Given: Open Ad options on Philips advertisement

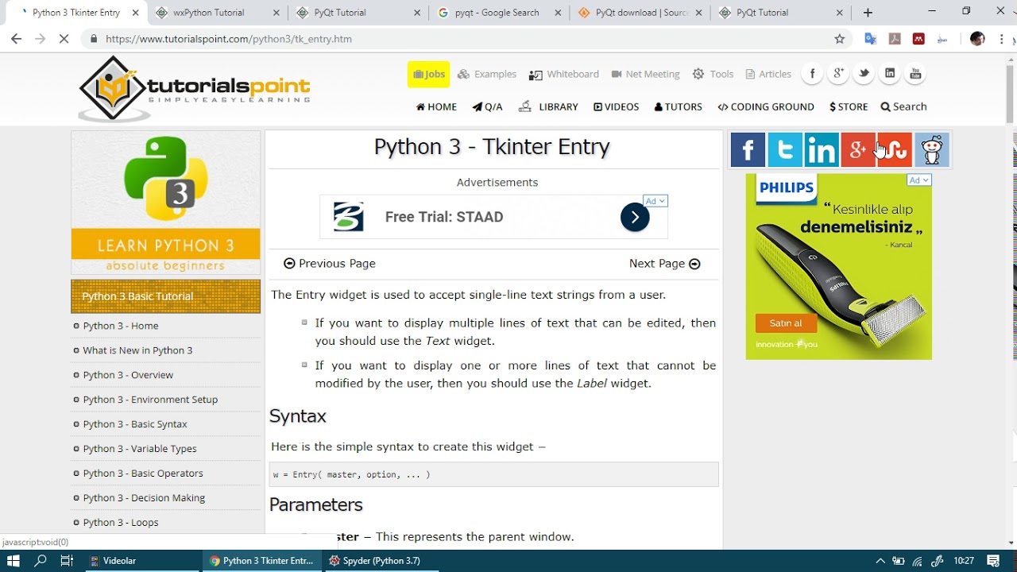Looking at the screenshot, I should [918, 180].
